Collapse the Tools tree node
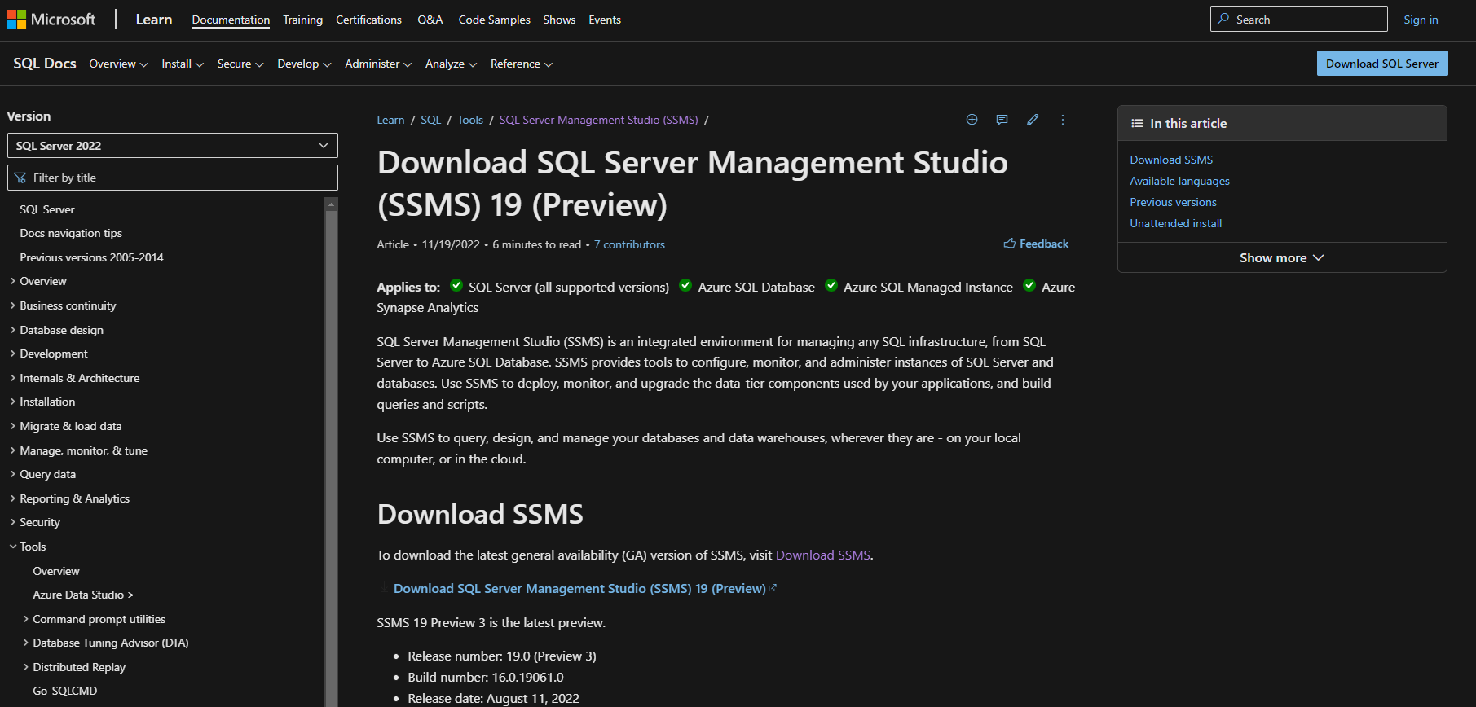This screenshot has height=707, width=1476. [x=33, y=547]
